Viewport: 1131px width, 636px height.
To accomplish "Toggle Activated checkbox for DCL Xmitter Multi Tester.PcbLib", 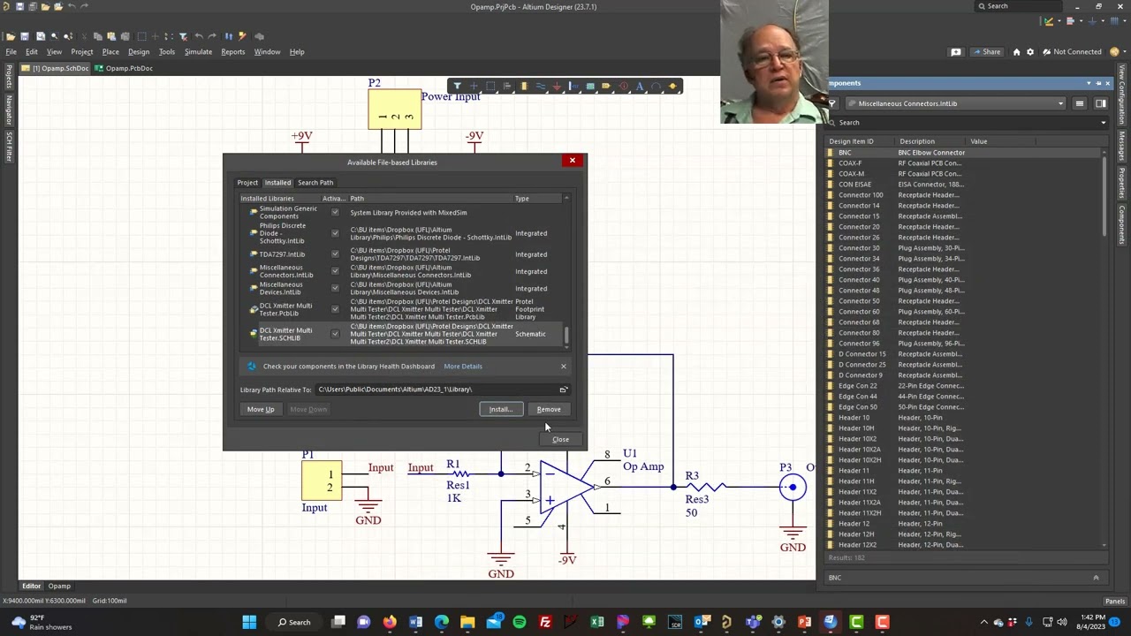I will tap(335, 309).
